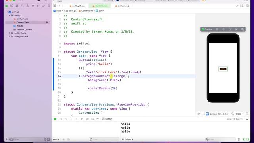Open the Report navigator icon
The image size is (254, 143).
point(48,6)
